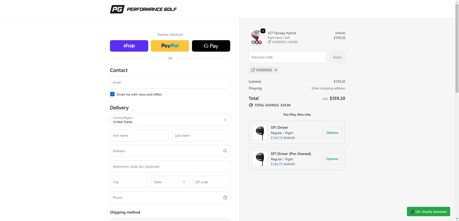Screen dimensions: 459x221
Task: Uncheck Email me with news and offers
Action: pyautogui.click(x=112, y=94)
